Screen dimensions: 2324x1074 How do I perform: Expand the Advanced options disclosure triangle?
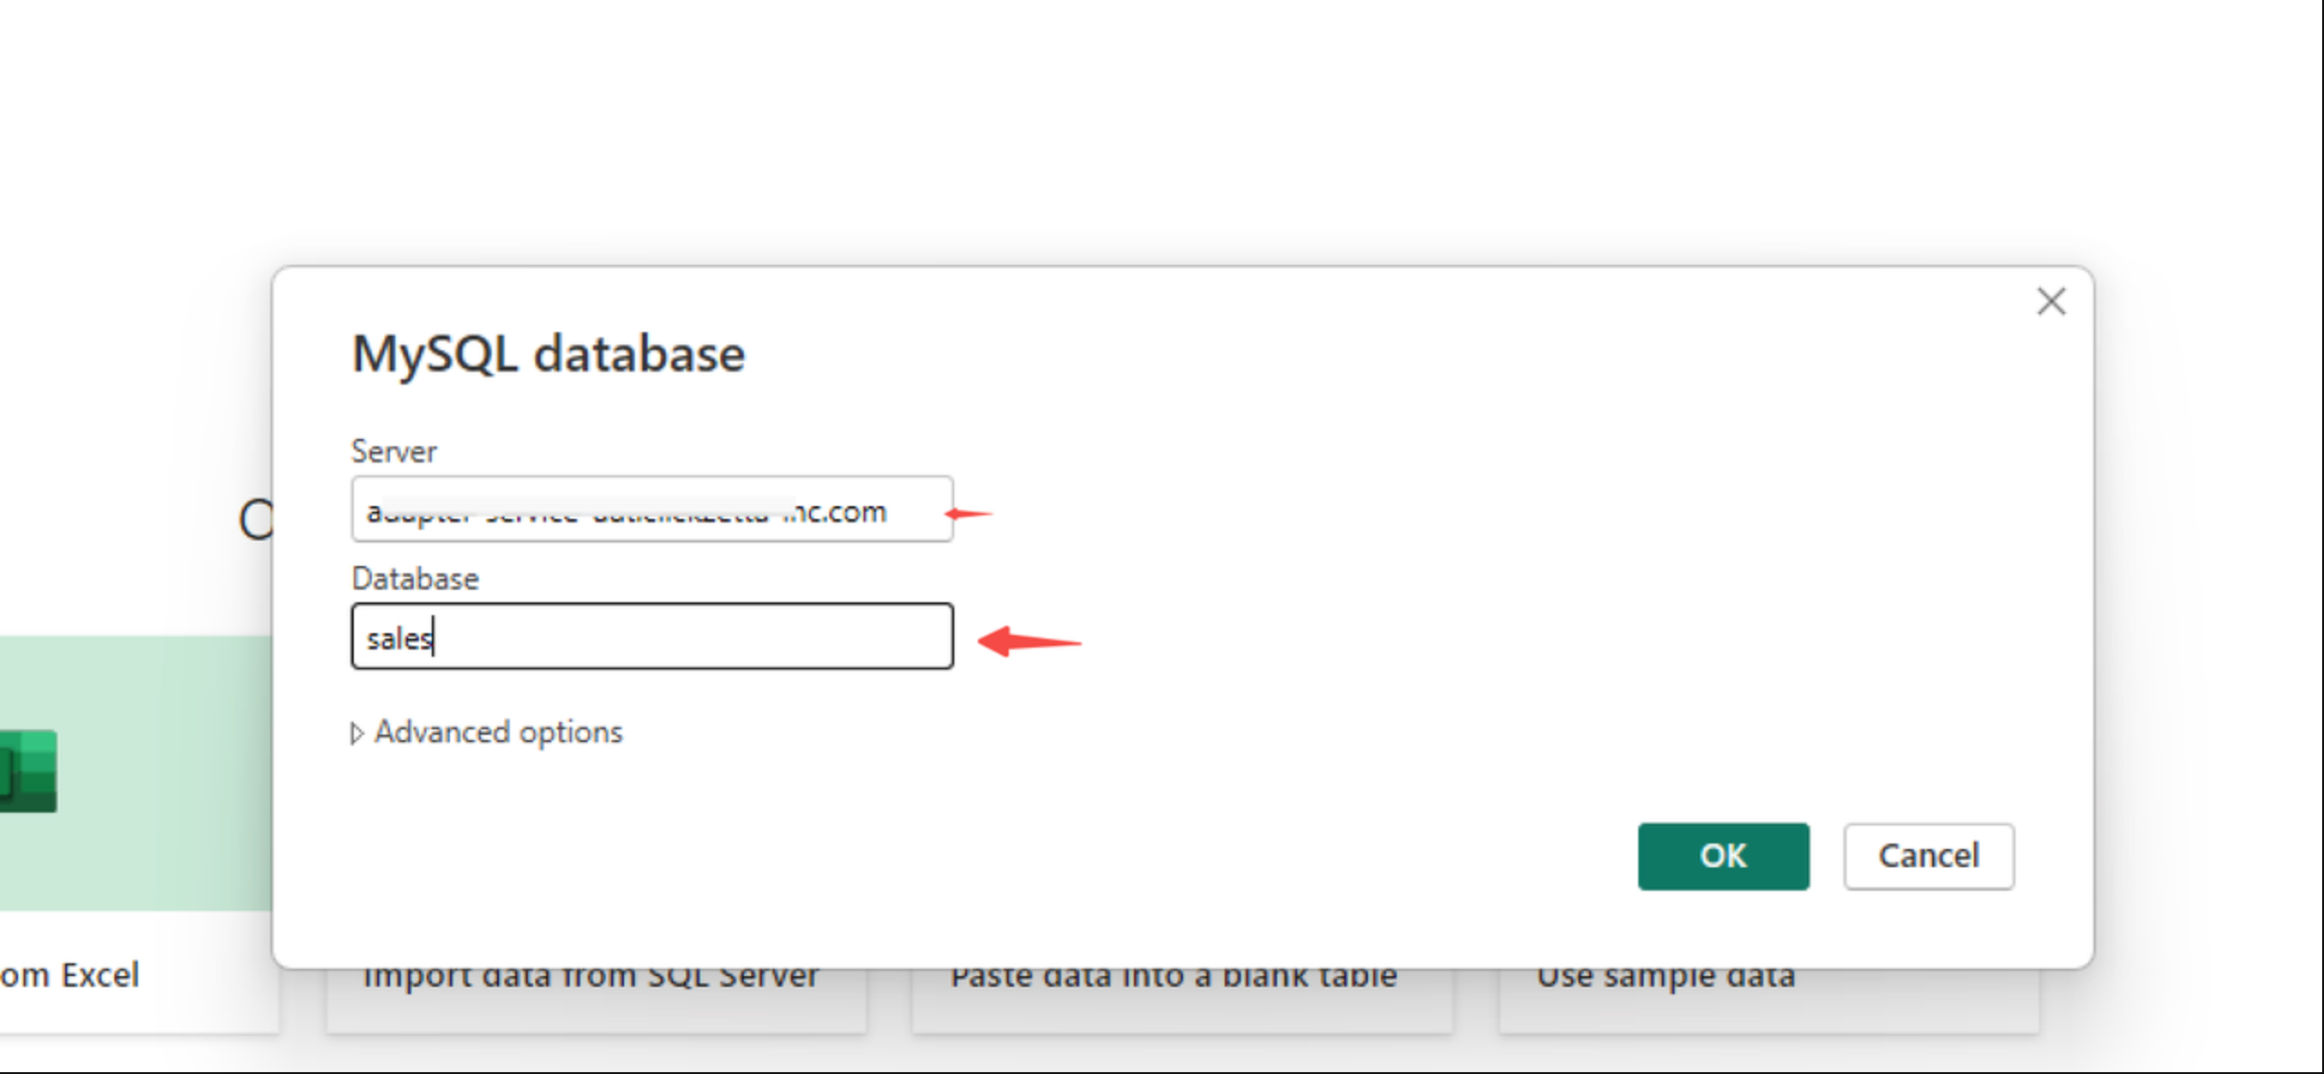point(356,733)
